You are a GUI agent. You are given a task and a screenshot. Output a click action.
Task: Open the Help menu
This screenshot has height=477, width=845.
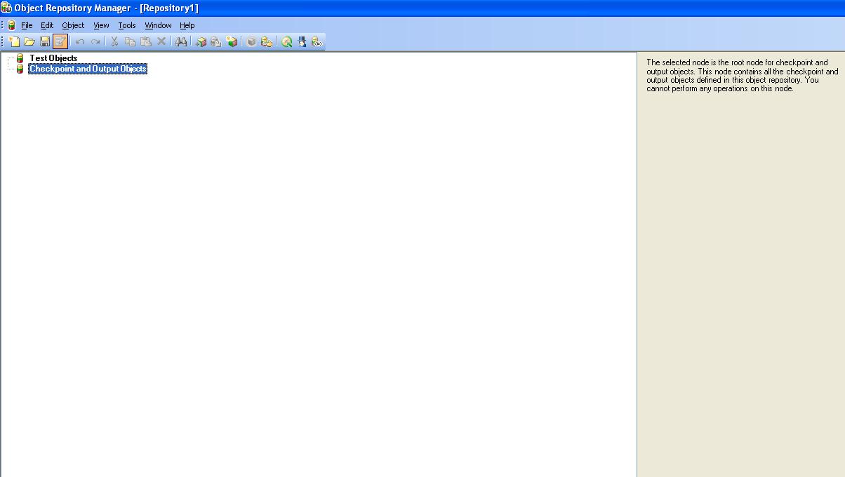tap(187, 25)
